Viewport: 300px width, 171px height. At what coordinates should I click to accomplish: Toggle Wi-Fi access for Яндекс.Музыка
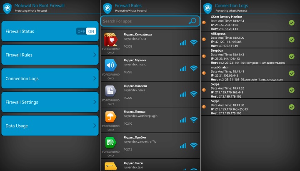[194, 68]
